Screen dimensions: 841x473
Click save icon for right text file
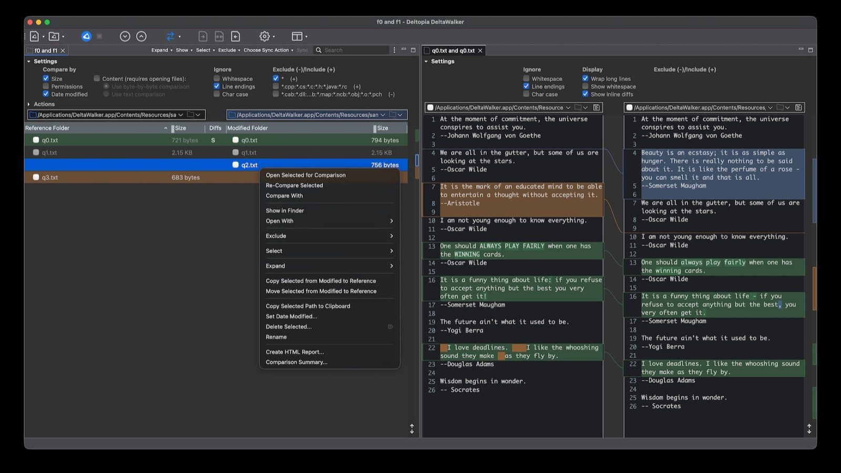click(798, 107)
